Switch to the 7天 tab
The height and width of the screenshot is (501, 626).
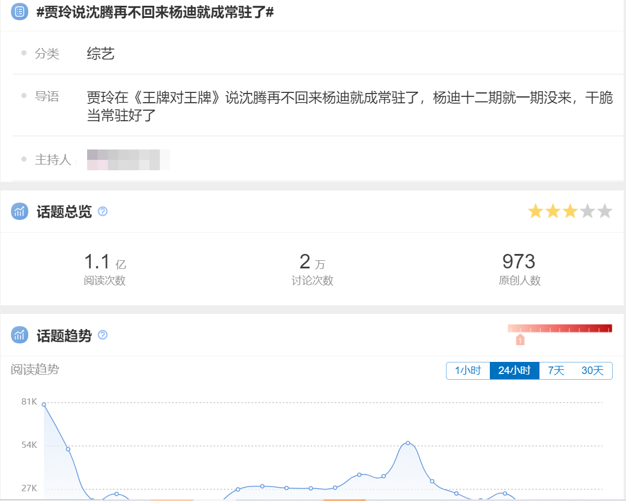[555, 371]
